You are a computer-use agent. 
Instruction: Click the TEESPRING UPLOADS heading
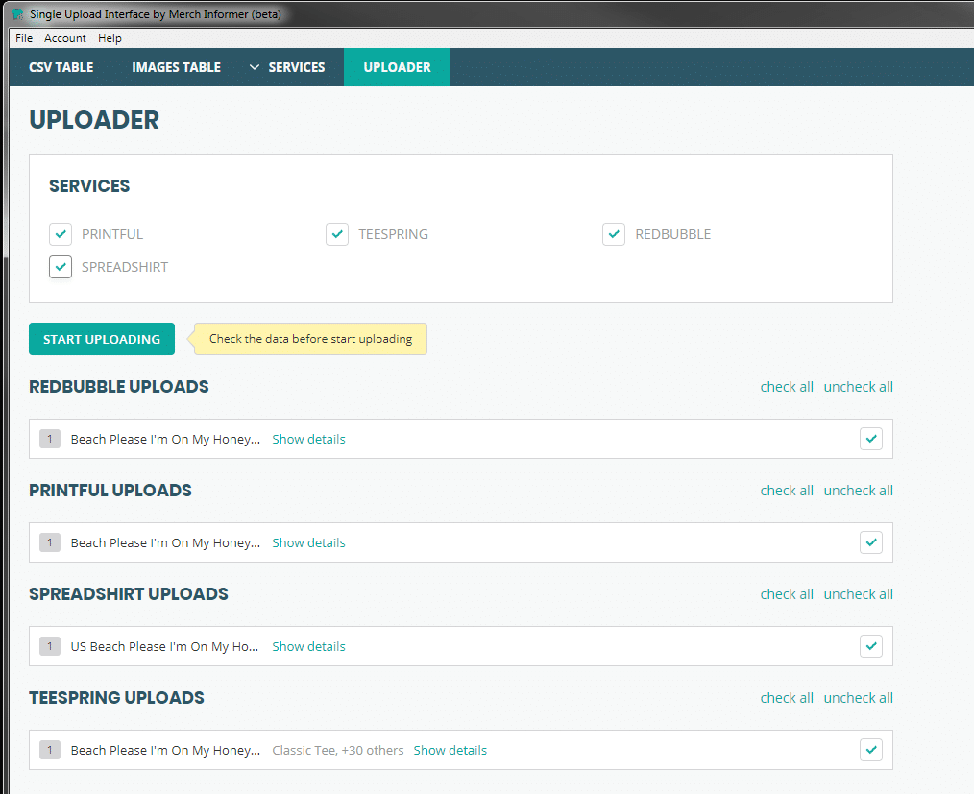pyautogui.click(x=117, y=698)
